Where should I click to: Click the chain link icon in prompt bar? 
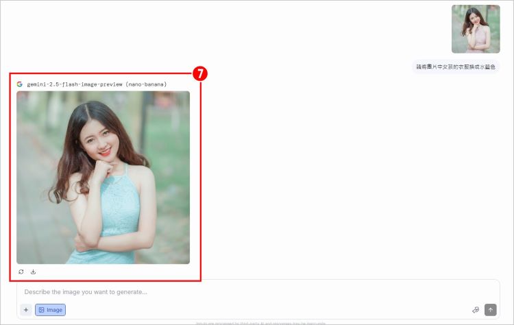(476, 310)
